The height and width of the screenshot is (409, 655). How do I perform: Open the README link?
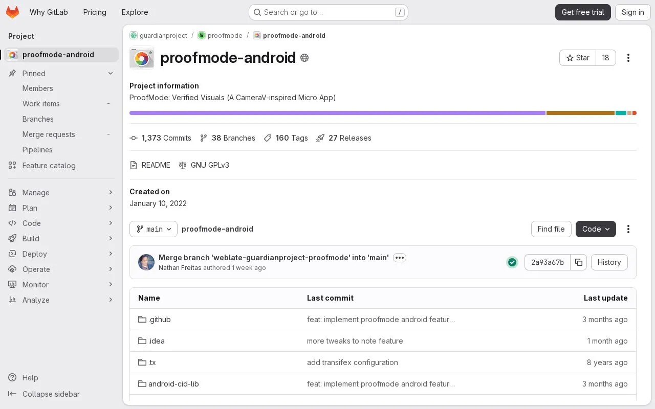point(150,165)
